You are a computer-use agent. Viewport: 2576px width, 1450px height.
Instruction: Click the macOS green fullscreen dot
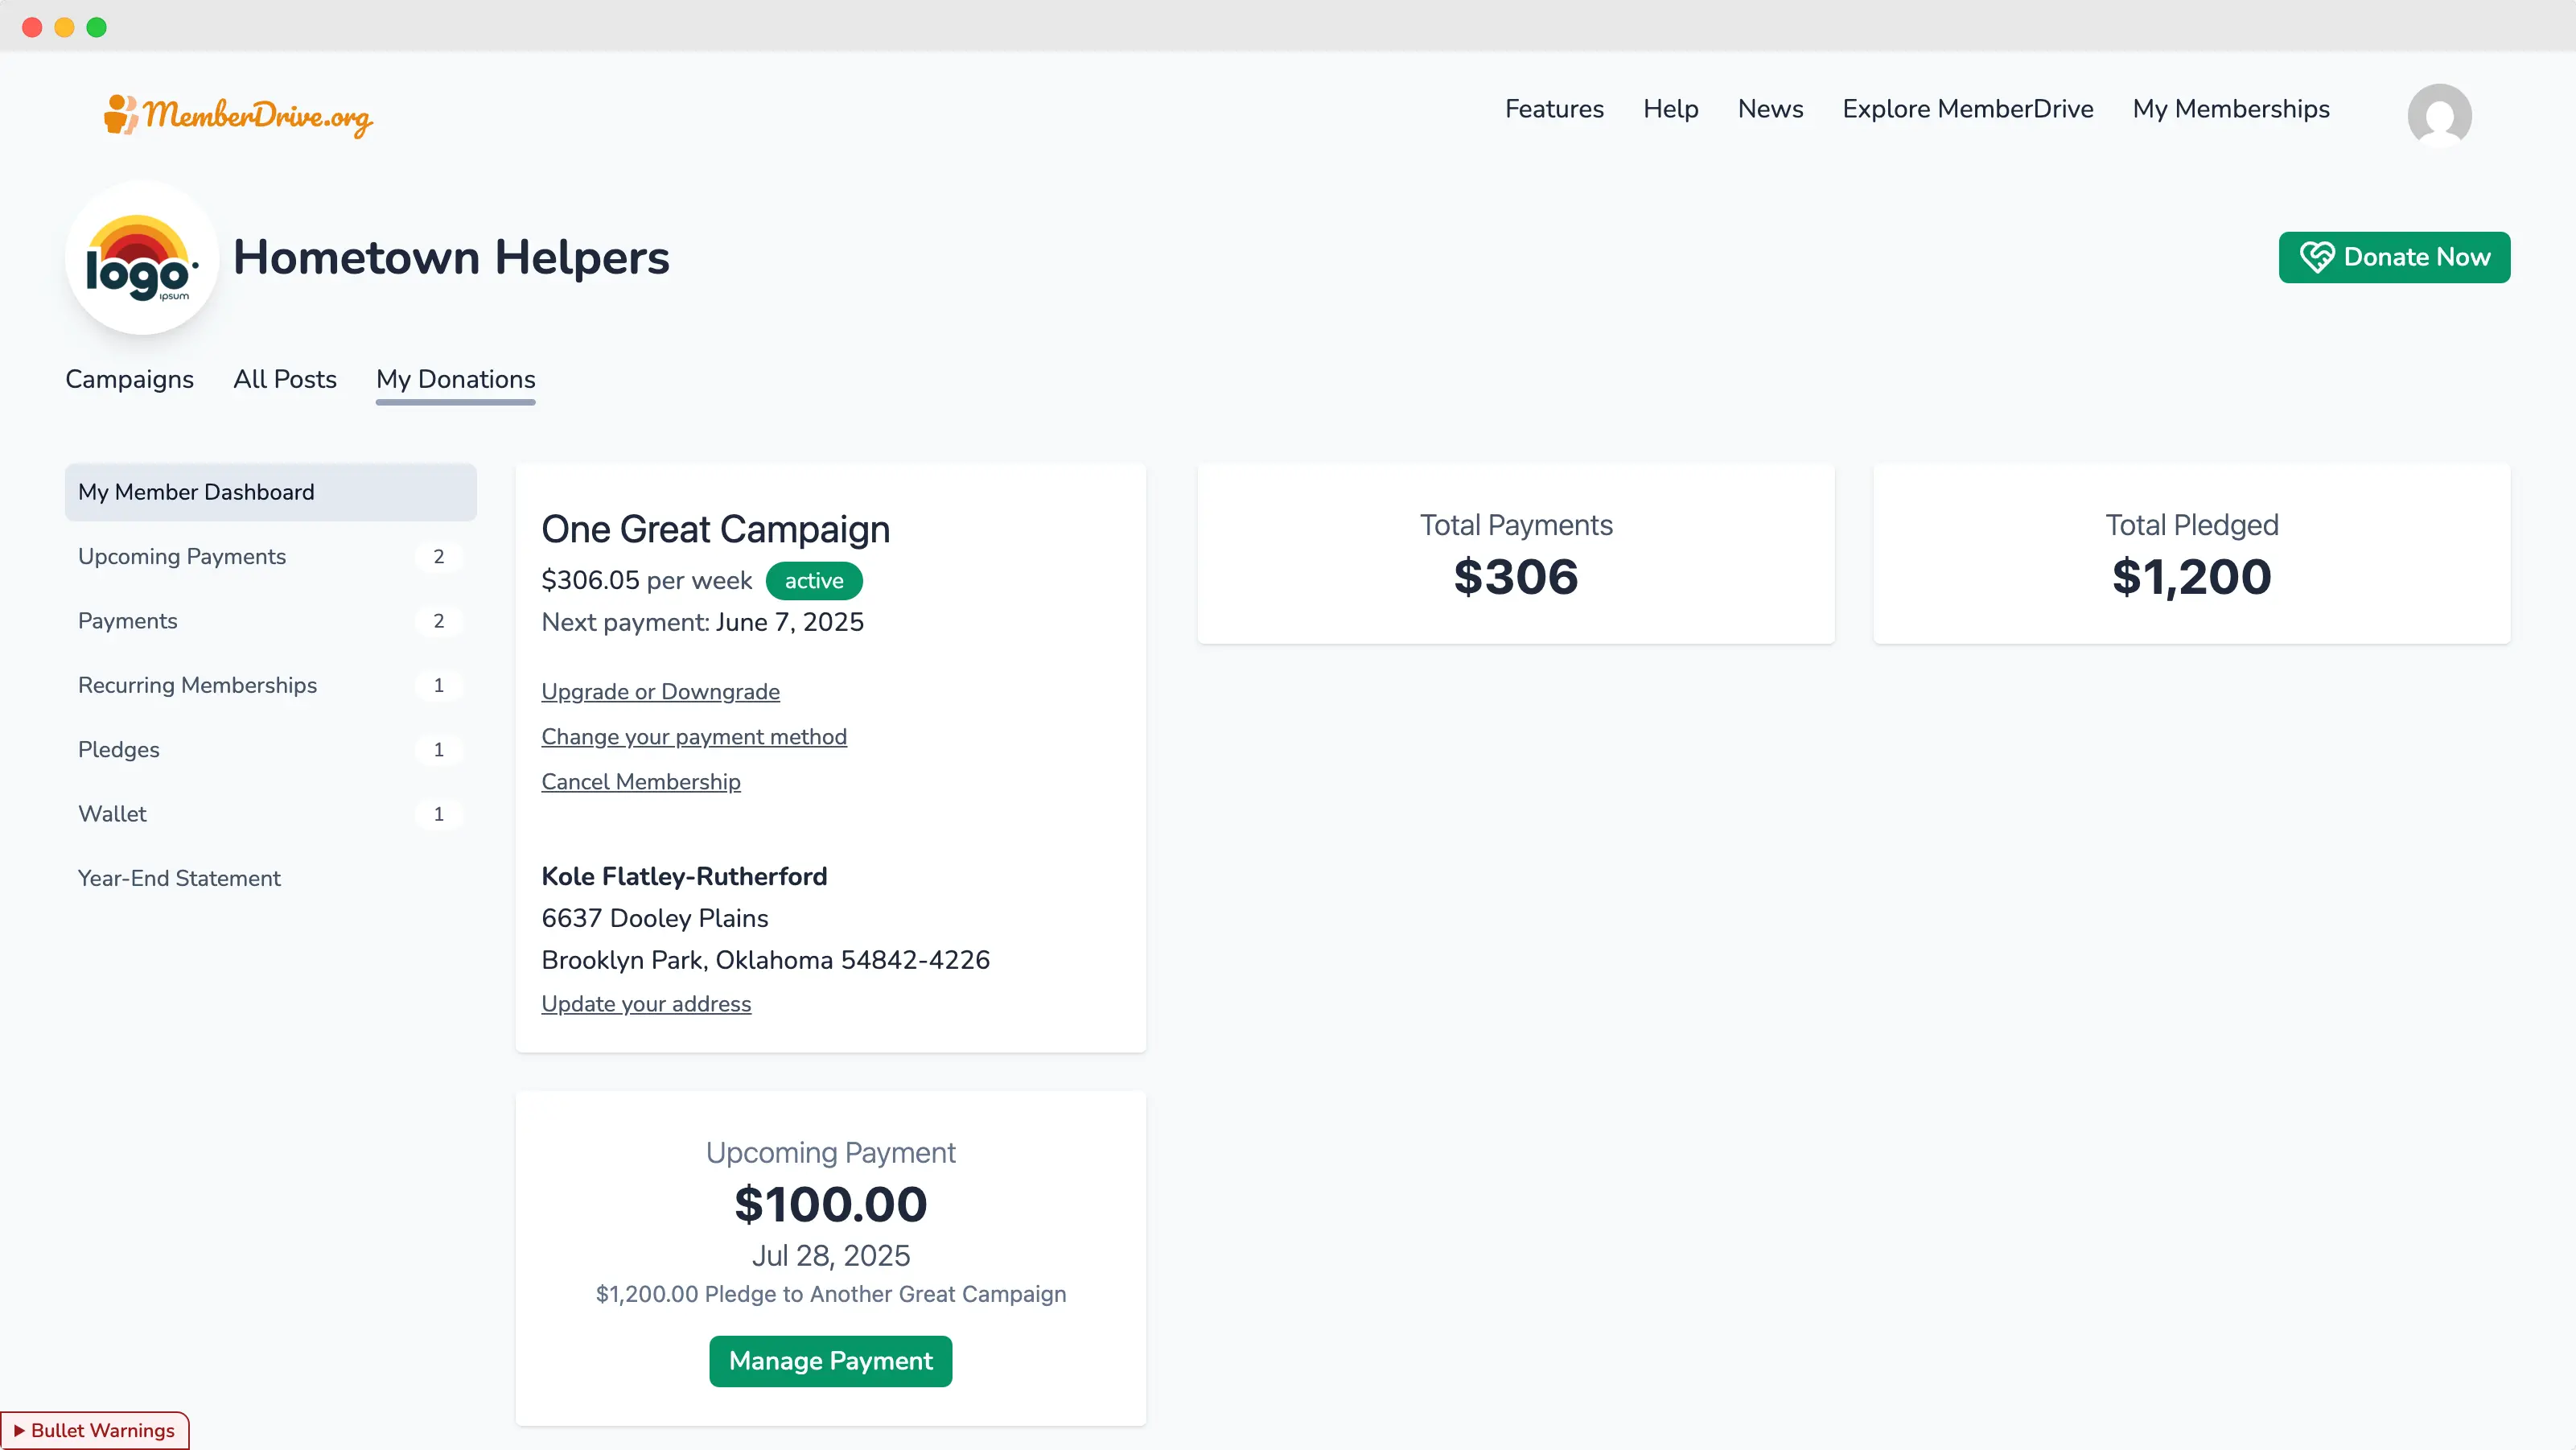(x=96, y=27)
